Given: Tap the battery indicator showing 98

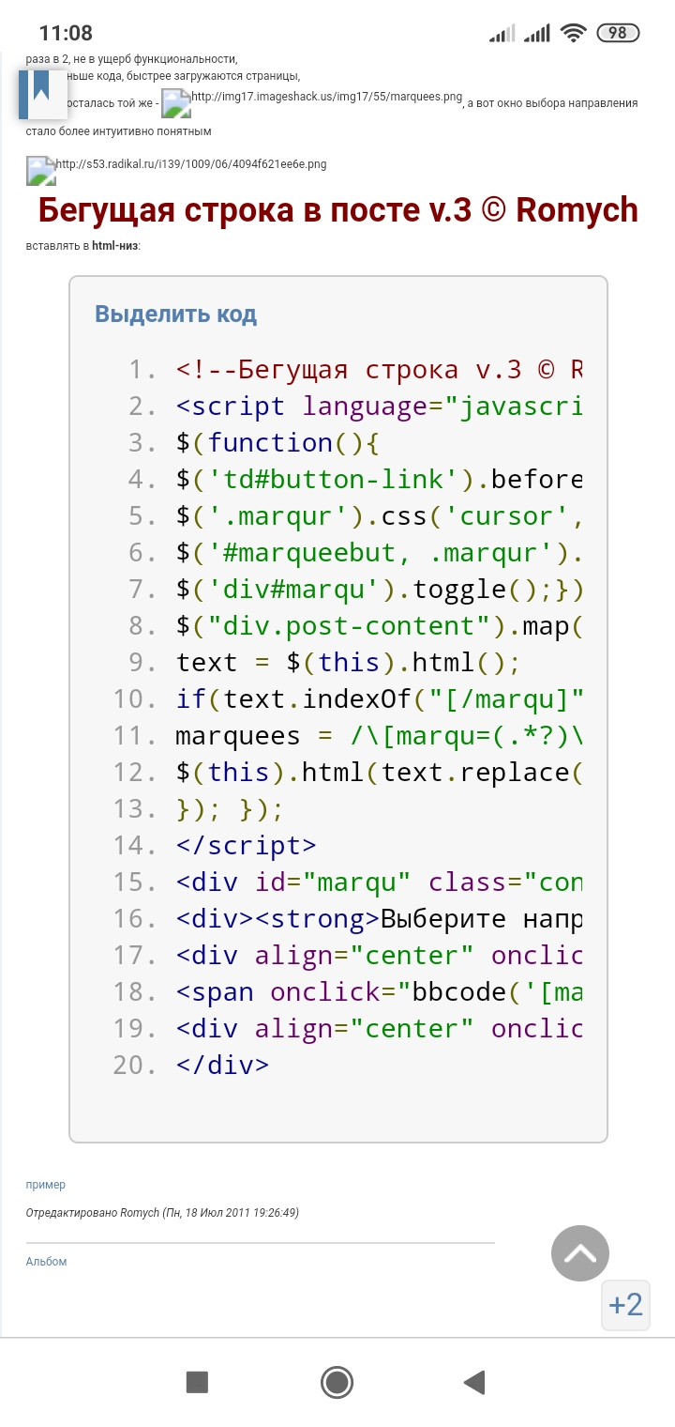Looking at the screenshot, I should click(618, 33).
